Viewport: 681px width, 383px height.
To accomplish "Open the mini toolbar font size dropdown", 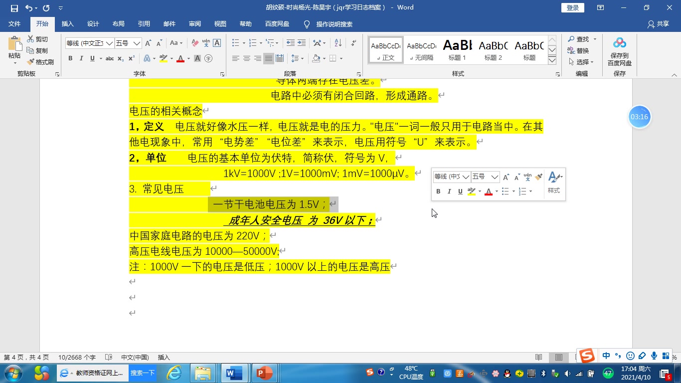I will click(495, 177).
